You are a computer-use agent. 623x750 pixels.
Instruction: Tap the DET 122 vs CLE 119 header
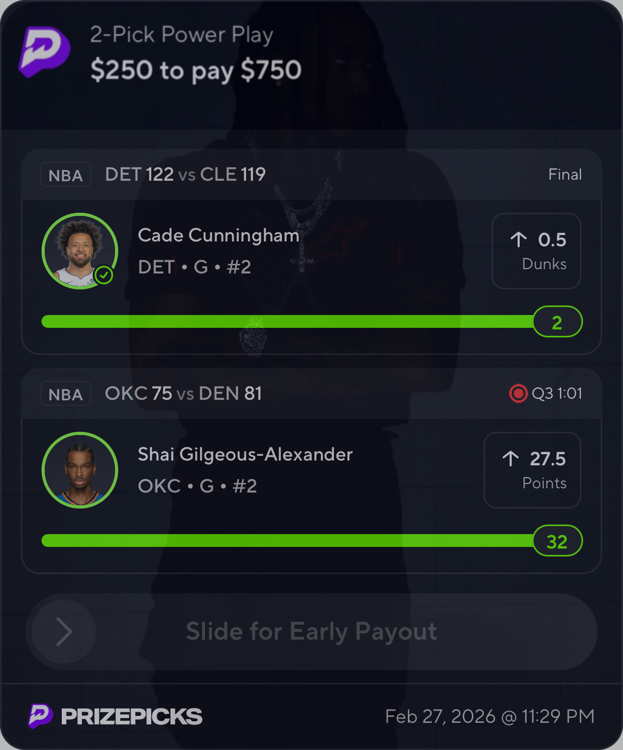pos(185,174)
